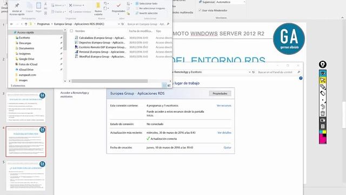
Task: Pick cyan color in Epic Pen
Action: click(x=321, y=132)
